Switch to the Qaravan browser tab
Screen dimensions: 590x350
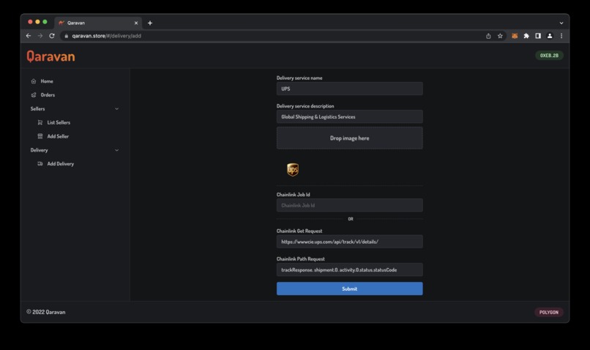pyautogui.click(x=98, y=23)
